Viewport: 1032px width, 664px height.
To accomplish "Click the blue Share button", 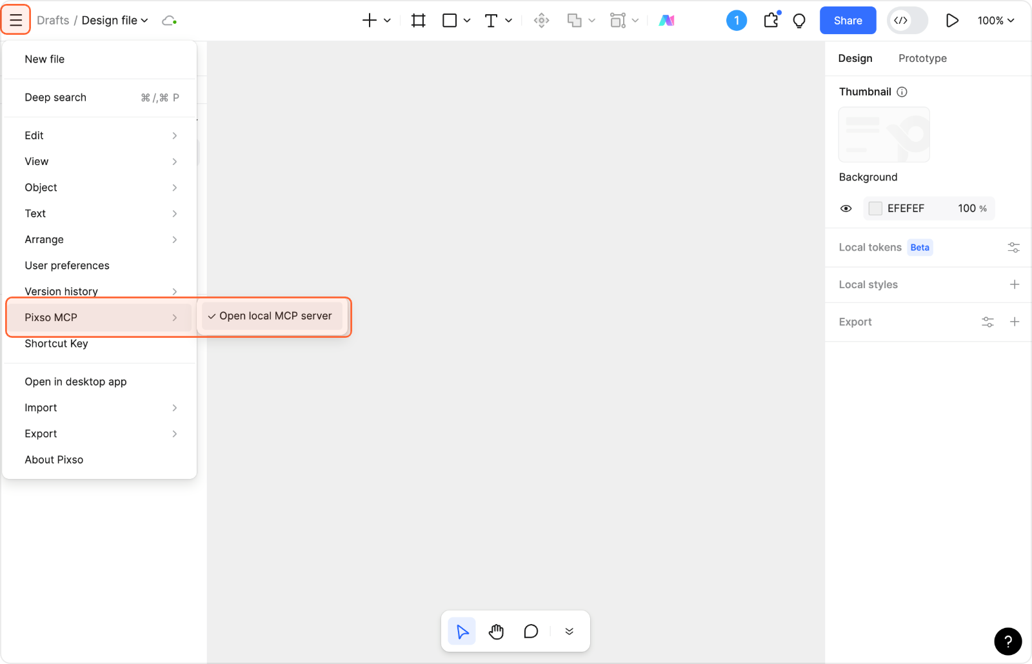I will tap(848, 21).
